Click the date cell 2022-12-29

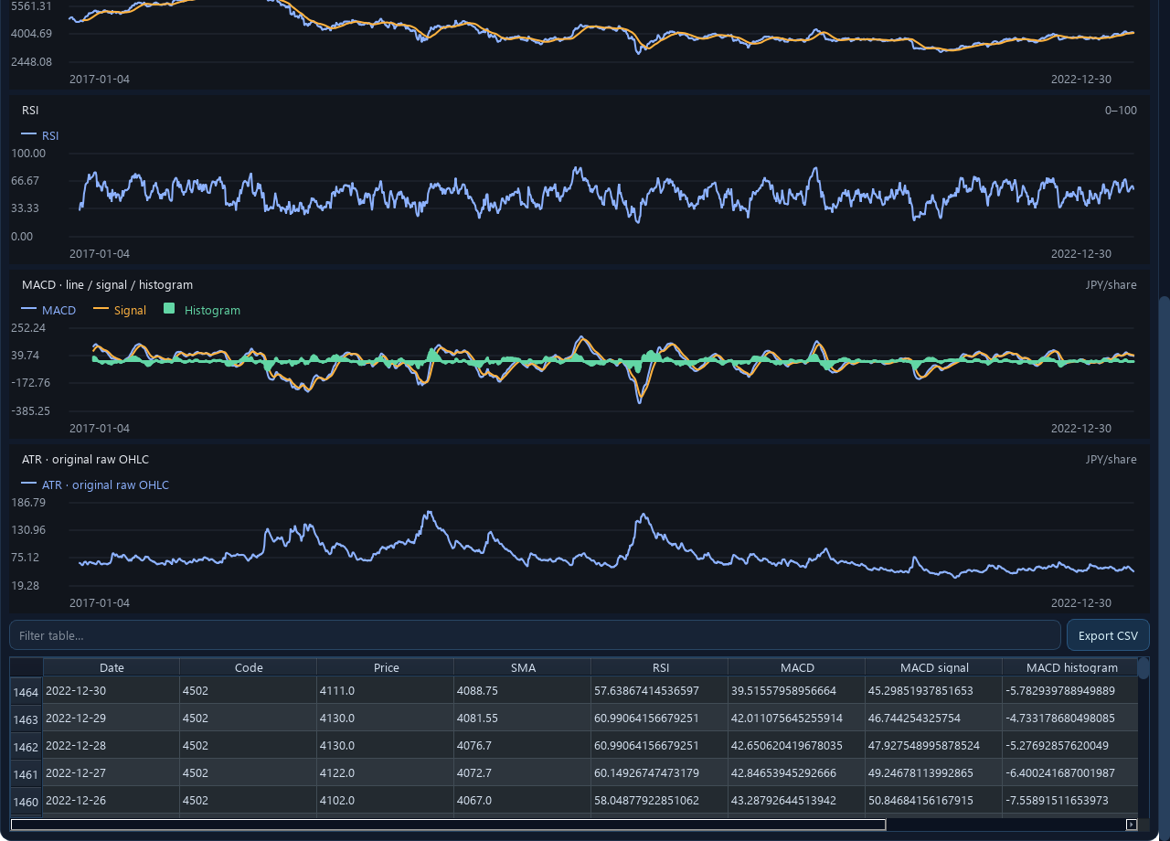pyautogui.click(x=112, y=718)
